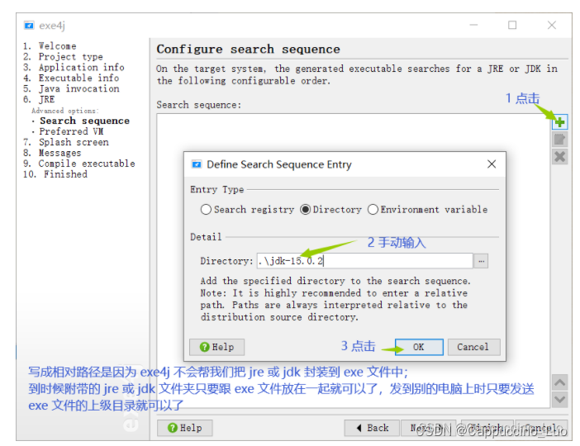
Task: Go to step 7 Splash screen
Action: pyautogui.click(x=66, y=142)
